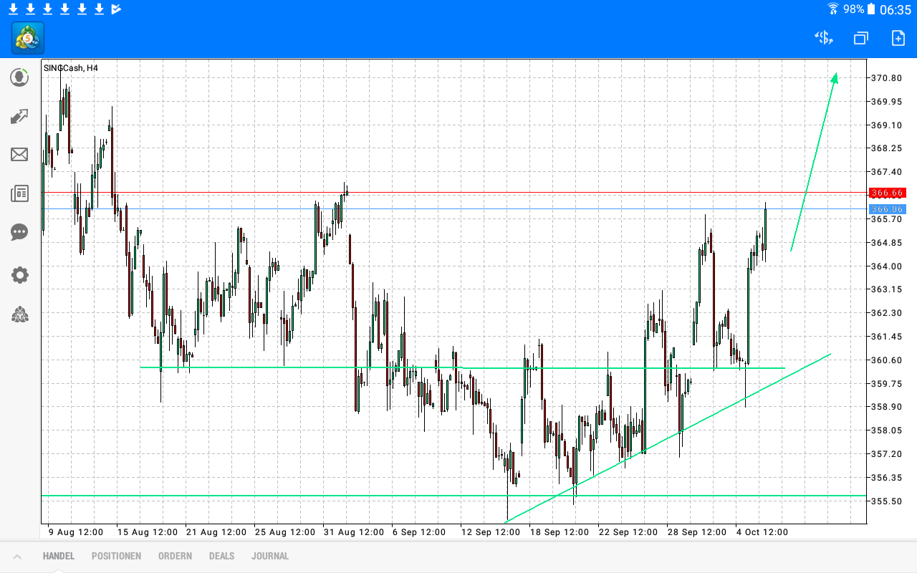Viewport: 917px width, 573px height.
Task: Open the chart windows icon in the toolbar
Action: coord(860,38)
